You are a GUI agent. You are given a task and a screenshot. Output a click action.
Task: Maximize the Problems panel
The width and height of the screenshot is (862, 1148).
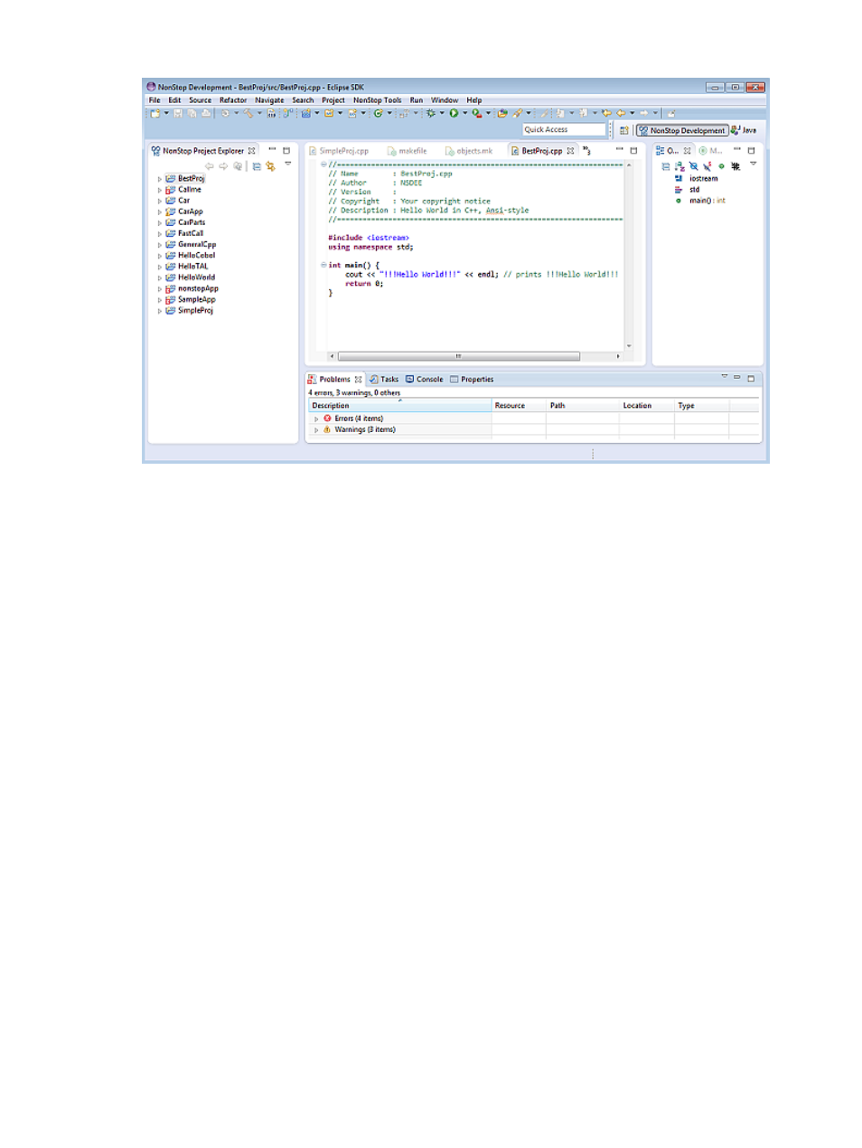coord(751,378)
